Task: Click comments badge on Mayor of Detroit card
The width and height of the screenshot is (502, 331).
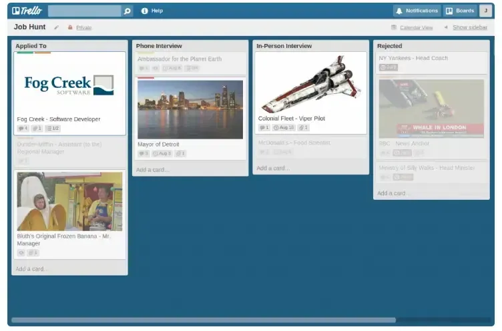Action: point(144,153)
